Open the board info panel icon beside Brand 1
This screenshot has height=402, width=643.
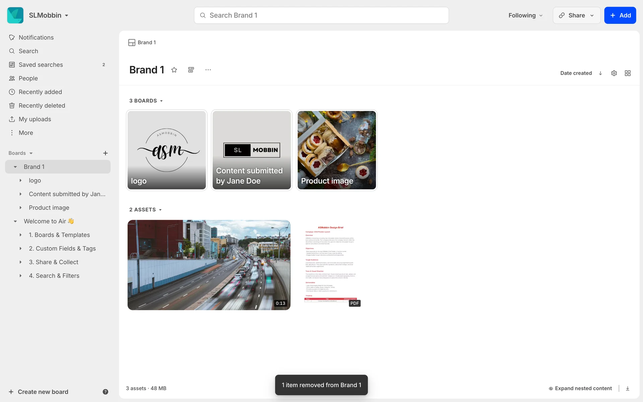[x=191, y=70]
